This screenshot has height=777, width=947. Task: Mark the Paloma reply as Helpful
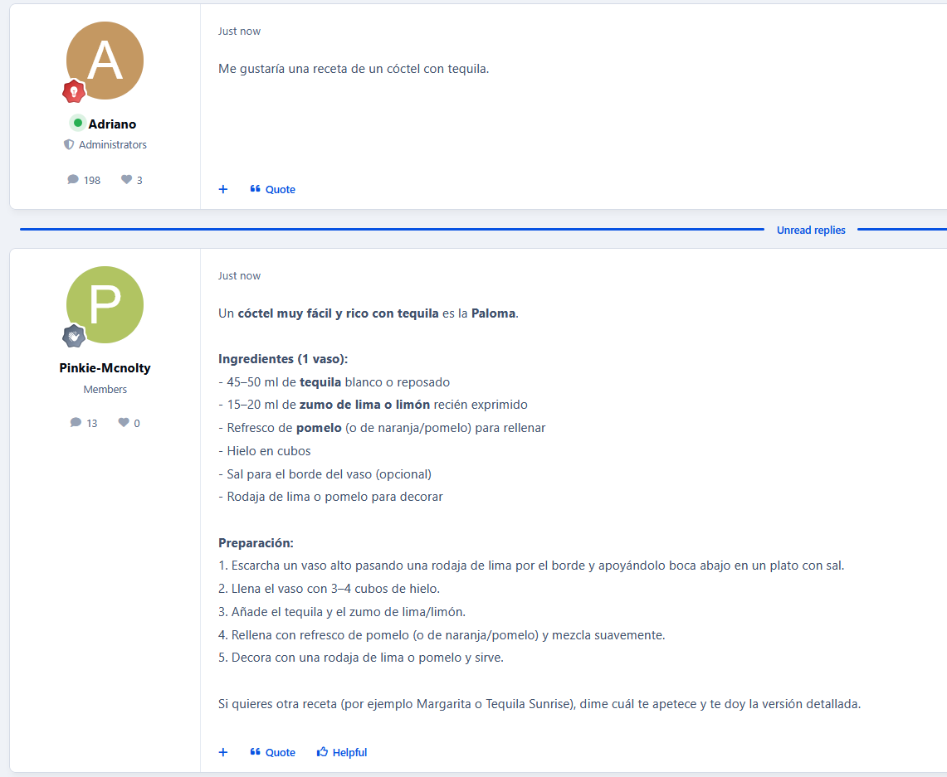click(x=342, y=753)
